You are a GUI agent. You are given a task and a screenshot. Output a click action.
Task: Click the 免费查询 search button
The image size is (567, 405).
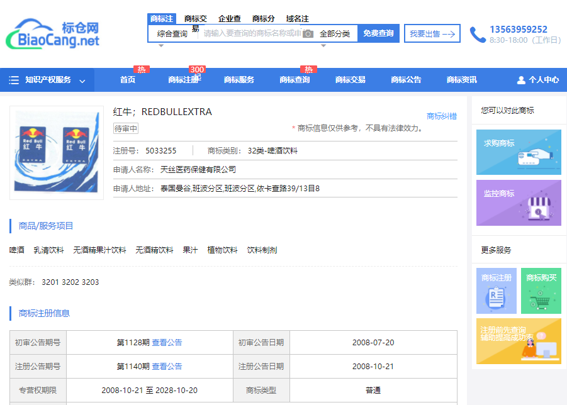click(378, 33)
